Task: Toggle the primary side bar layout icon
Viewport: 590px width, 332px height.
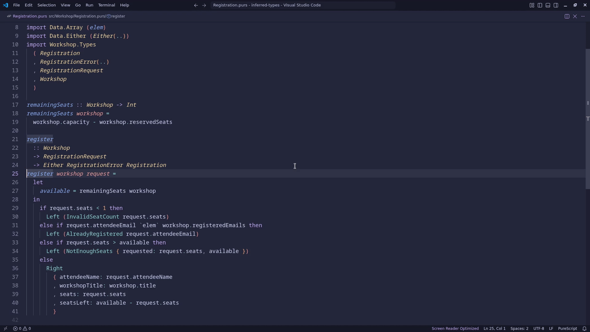Action: 540,5
